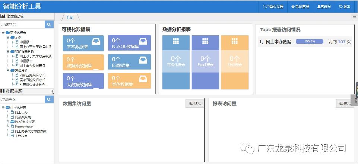Open 门户首页设置 in the top bar

click(x=273, y=6)
